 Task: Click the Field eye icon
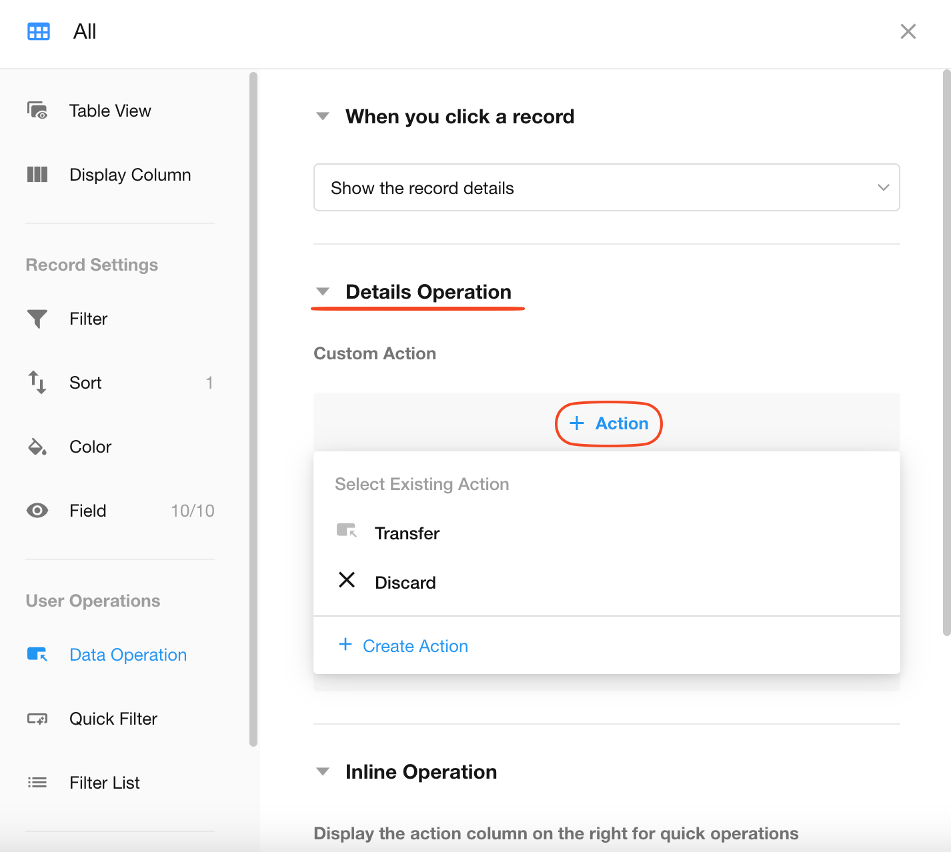(37, 511)
